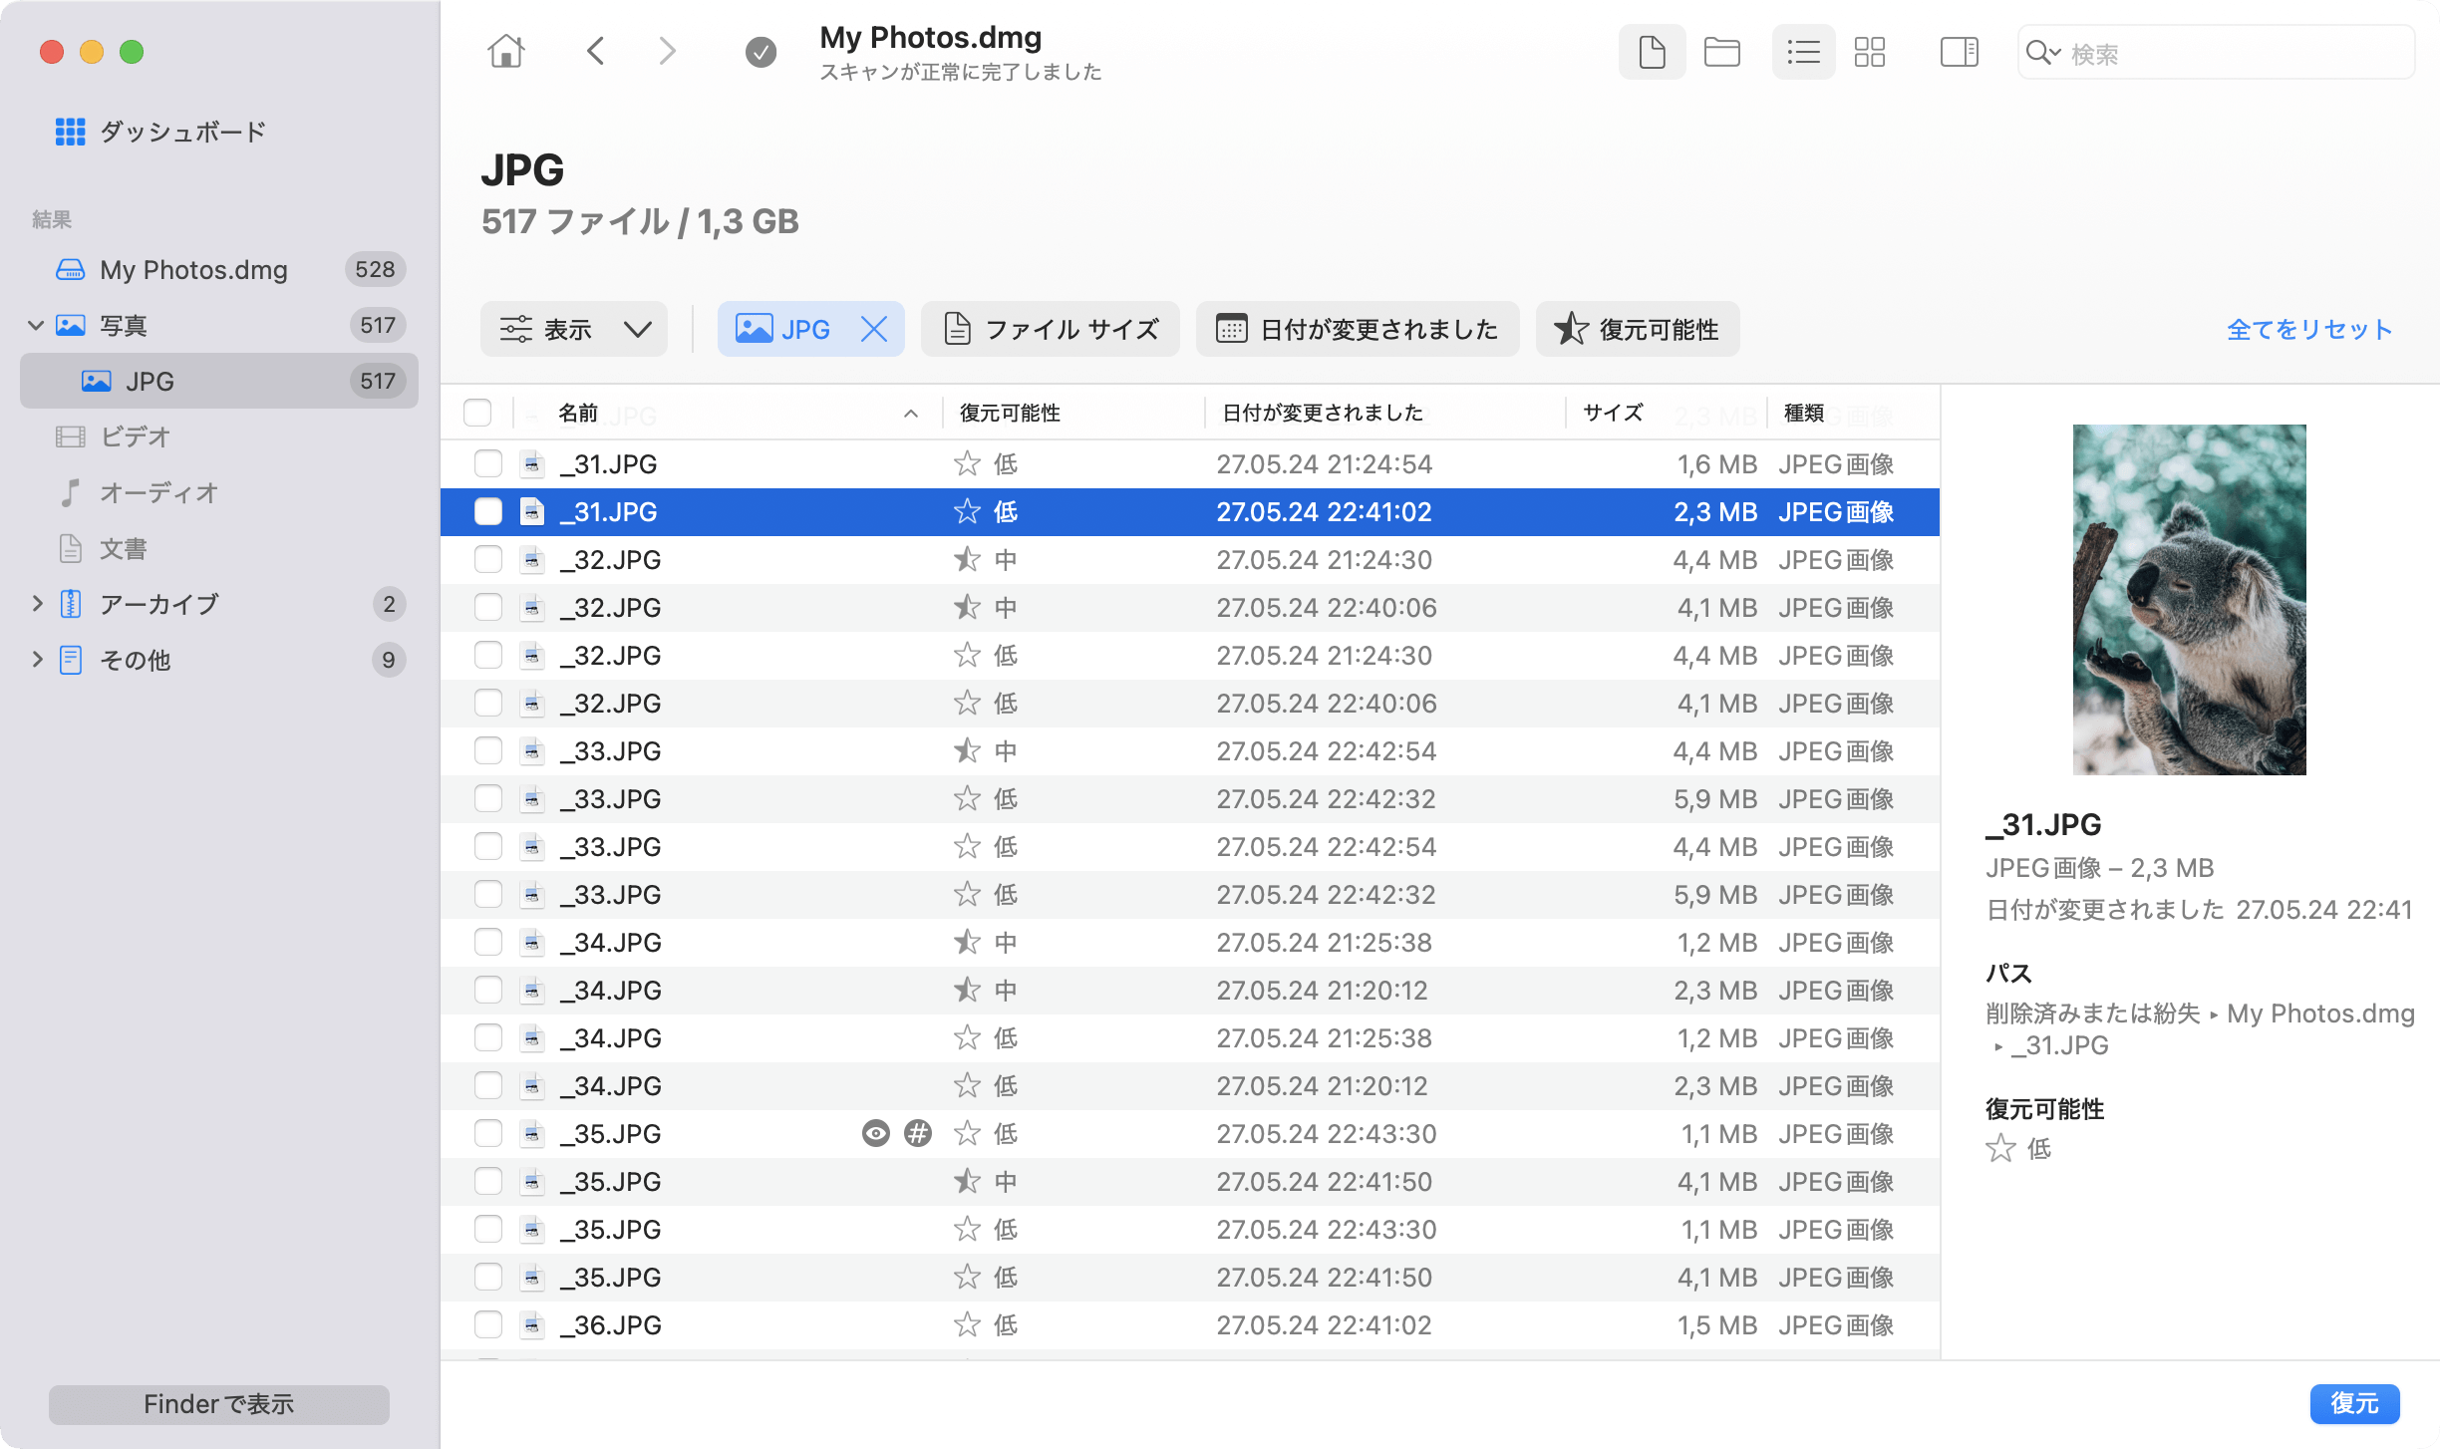Select 写真 category in sidebar
2440x1449 pixels.
[218, 325]
